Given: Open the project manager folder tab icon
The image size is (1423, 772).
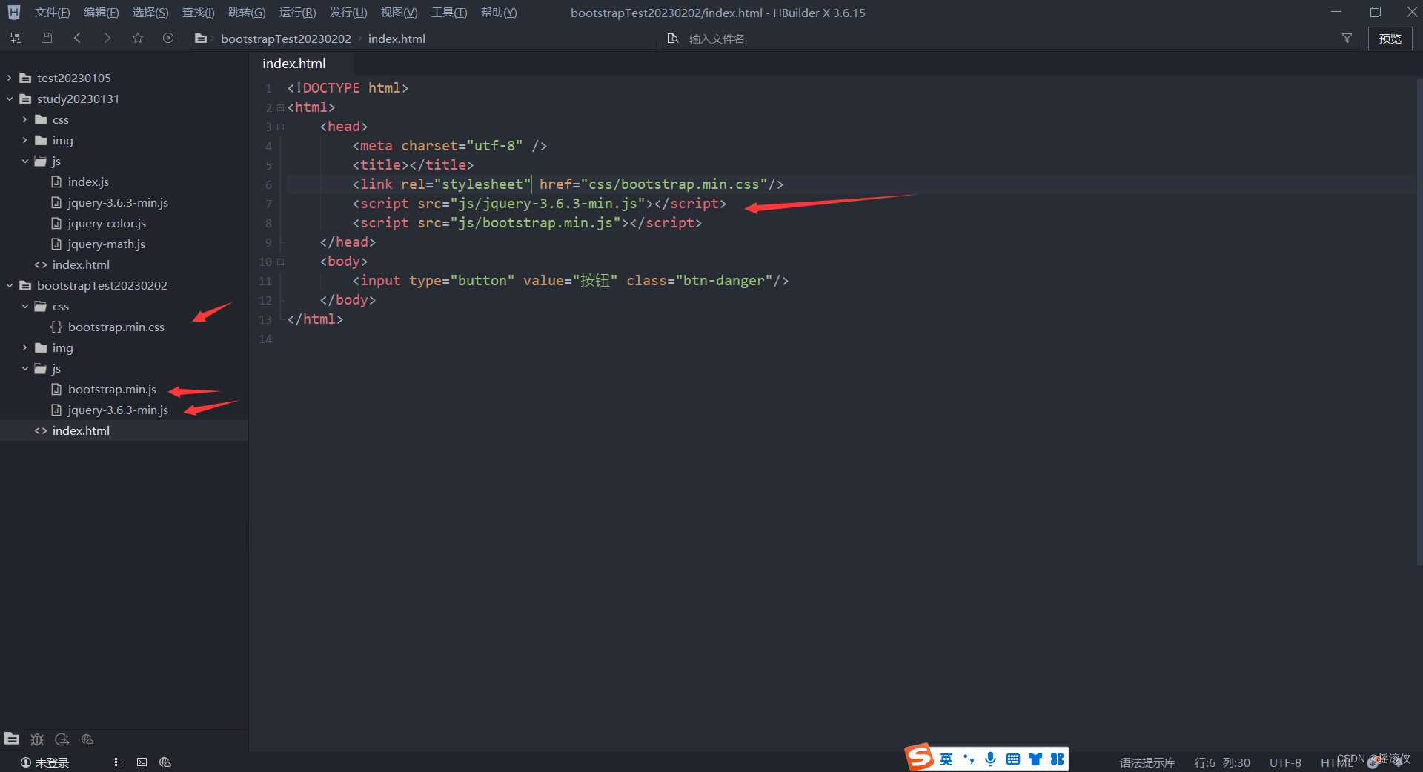Looking at the screenshot, I should pyautogui.click(x=12, y=739).
